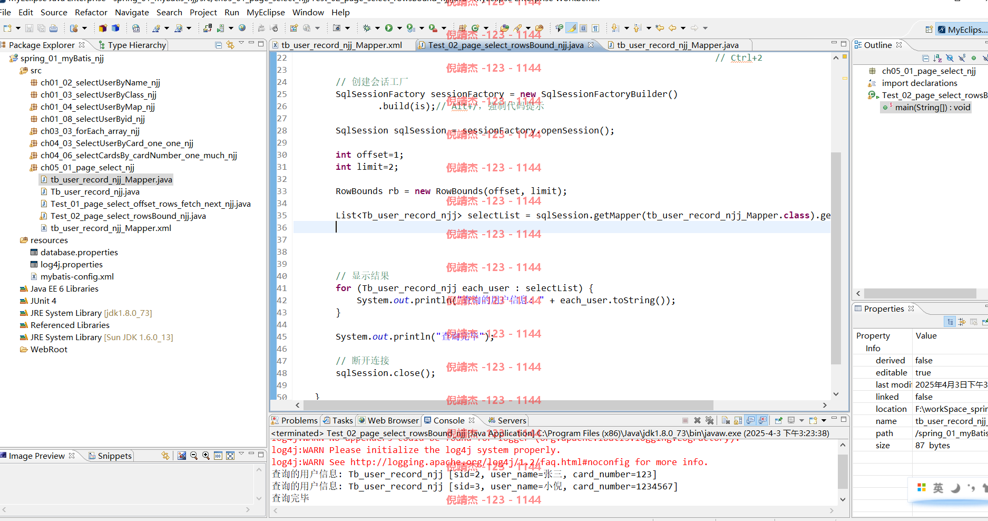Click the green Run toolbar icon

tap(388, 28)
